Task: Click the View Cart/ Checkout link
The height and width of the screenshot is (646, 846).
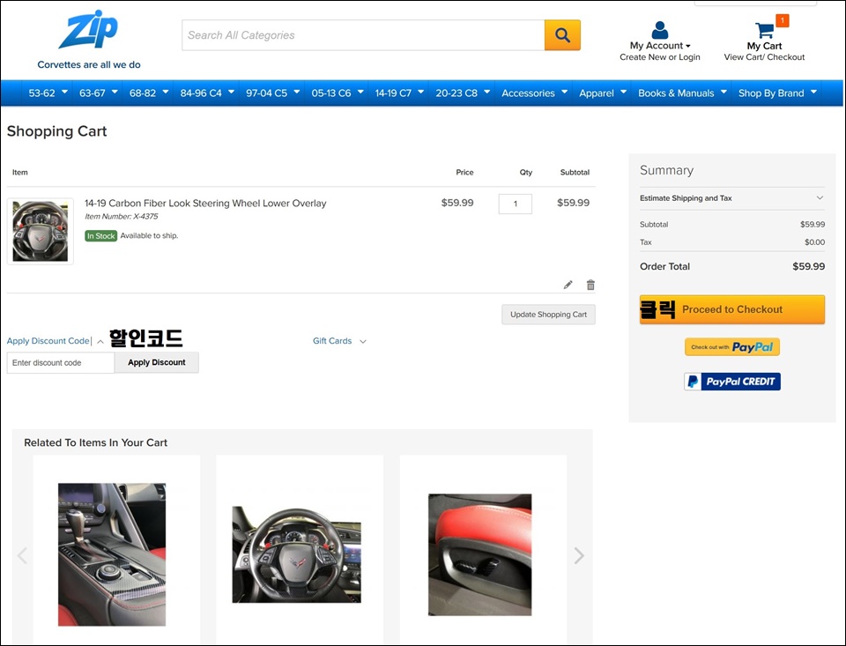Action: pos(764,57)
